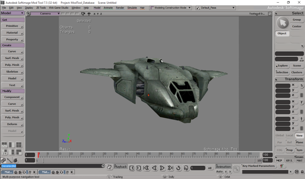Toggle the Z axis viewport filter
305x179 pixels.
click(101, 14)
